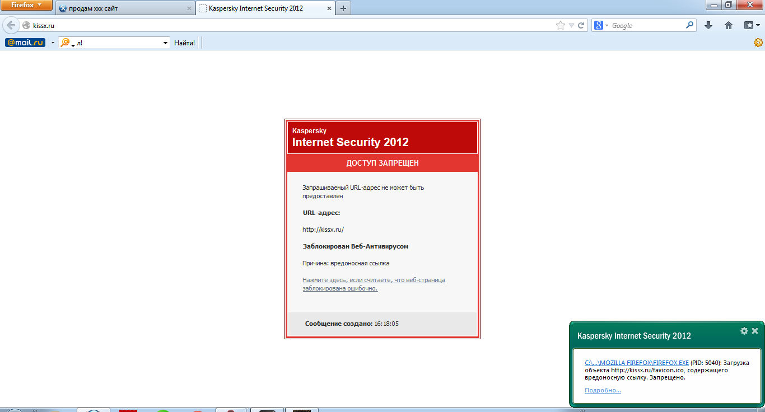This screenshot has width=765, height=412.
Task: Minimize the Firefox window
Action: point(713,4)
